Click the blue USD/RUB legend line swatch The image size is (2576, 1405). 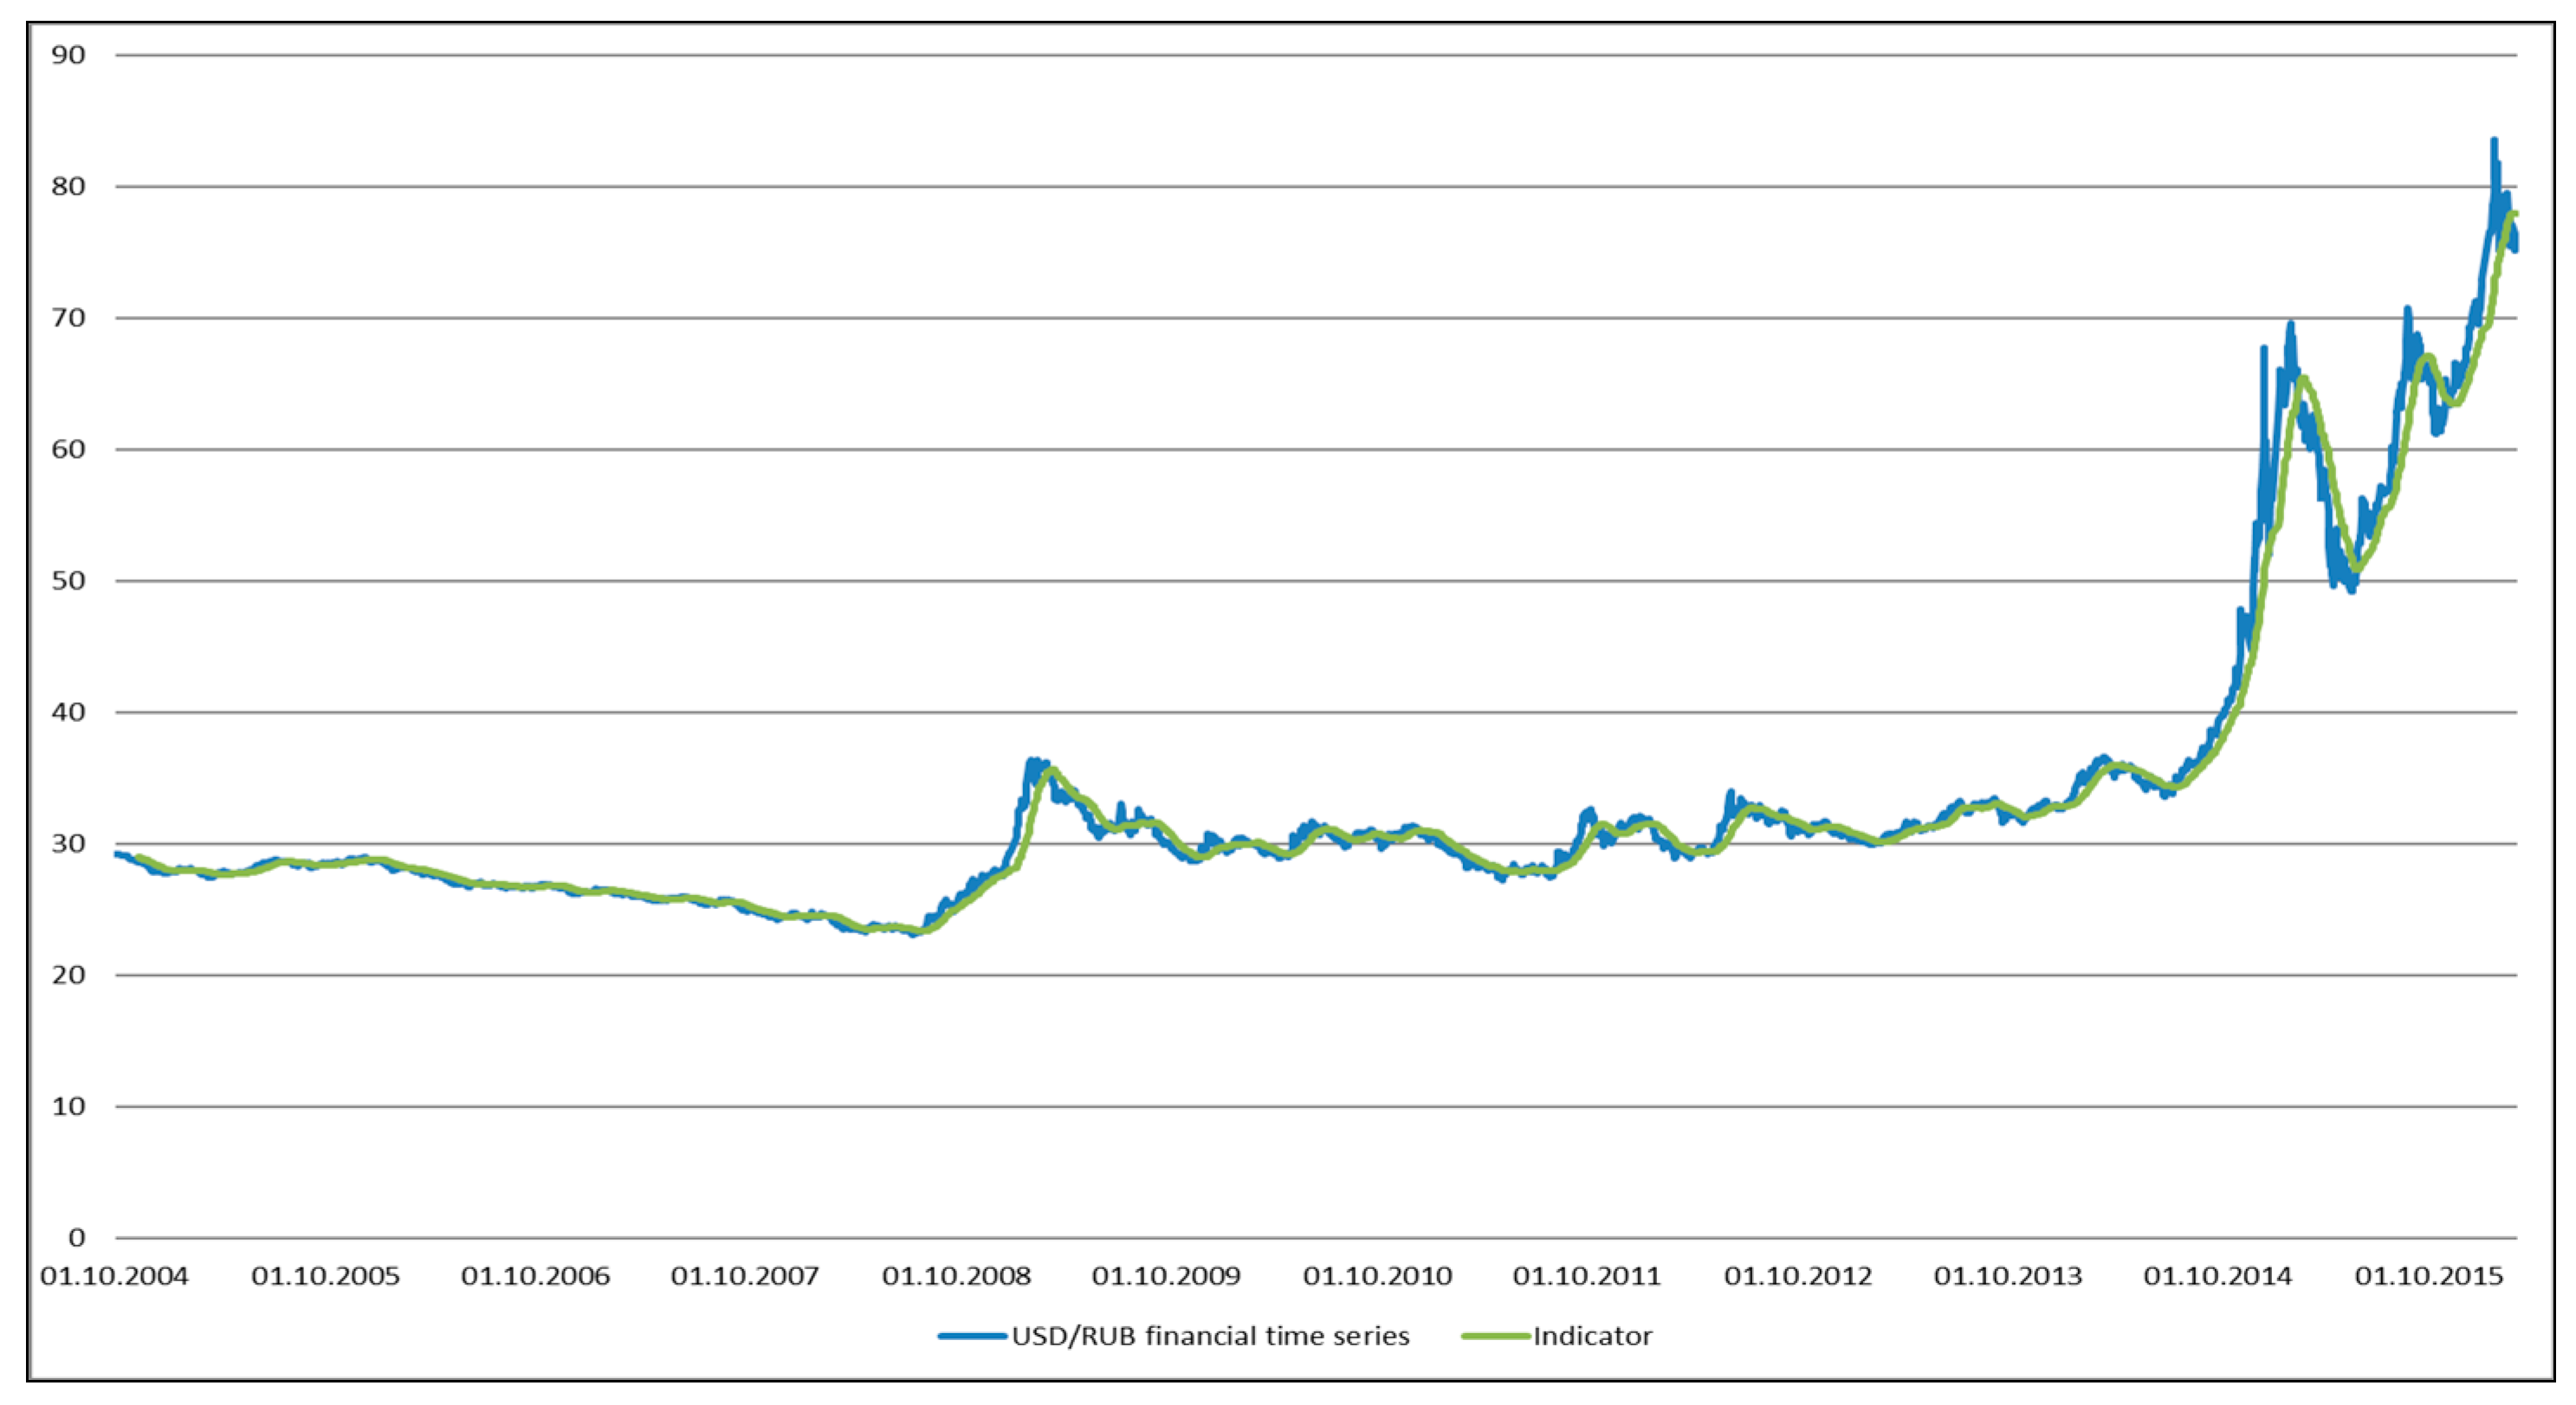[972, 1336]
